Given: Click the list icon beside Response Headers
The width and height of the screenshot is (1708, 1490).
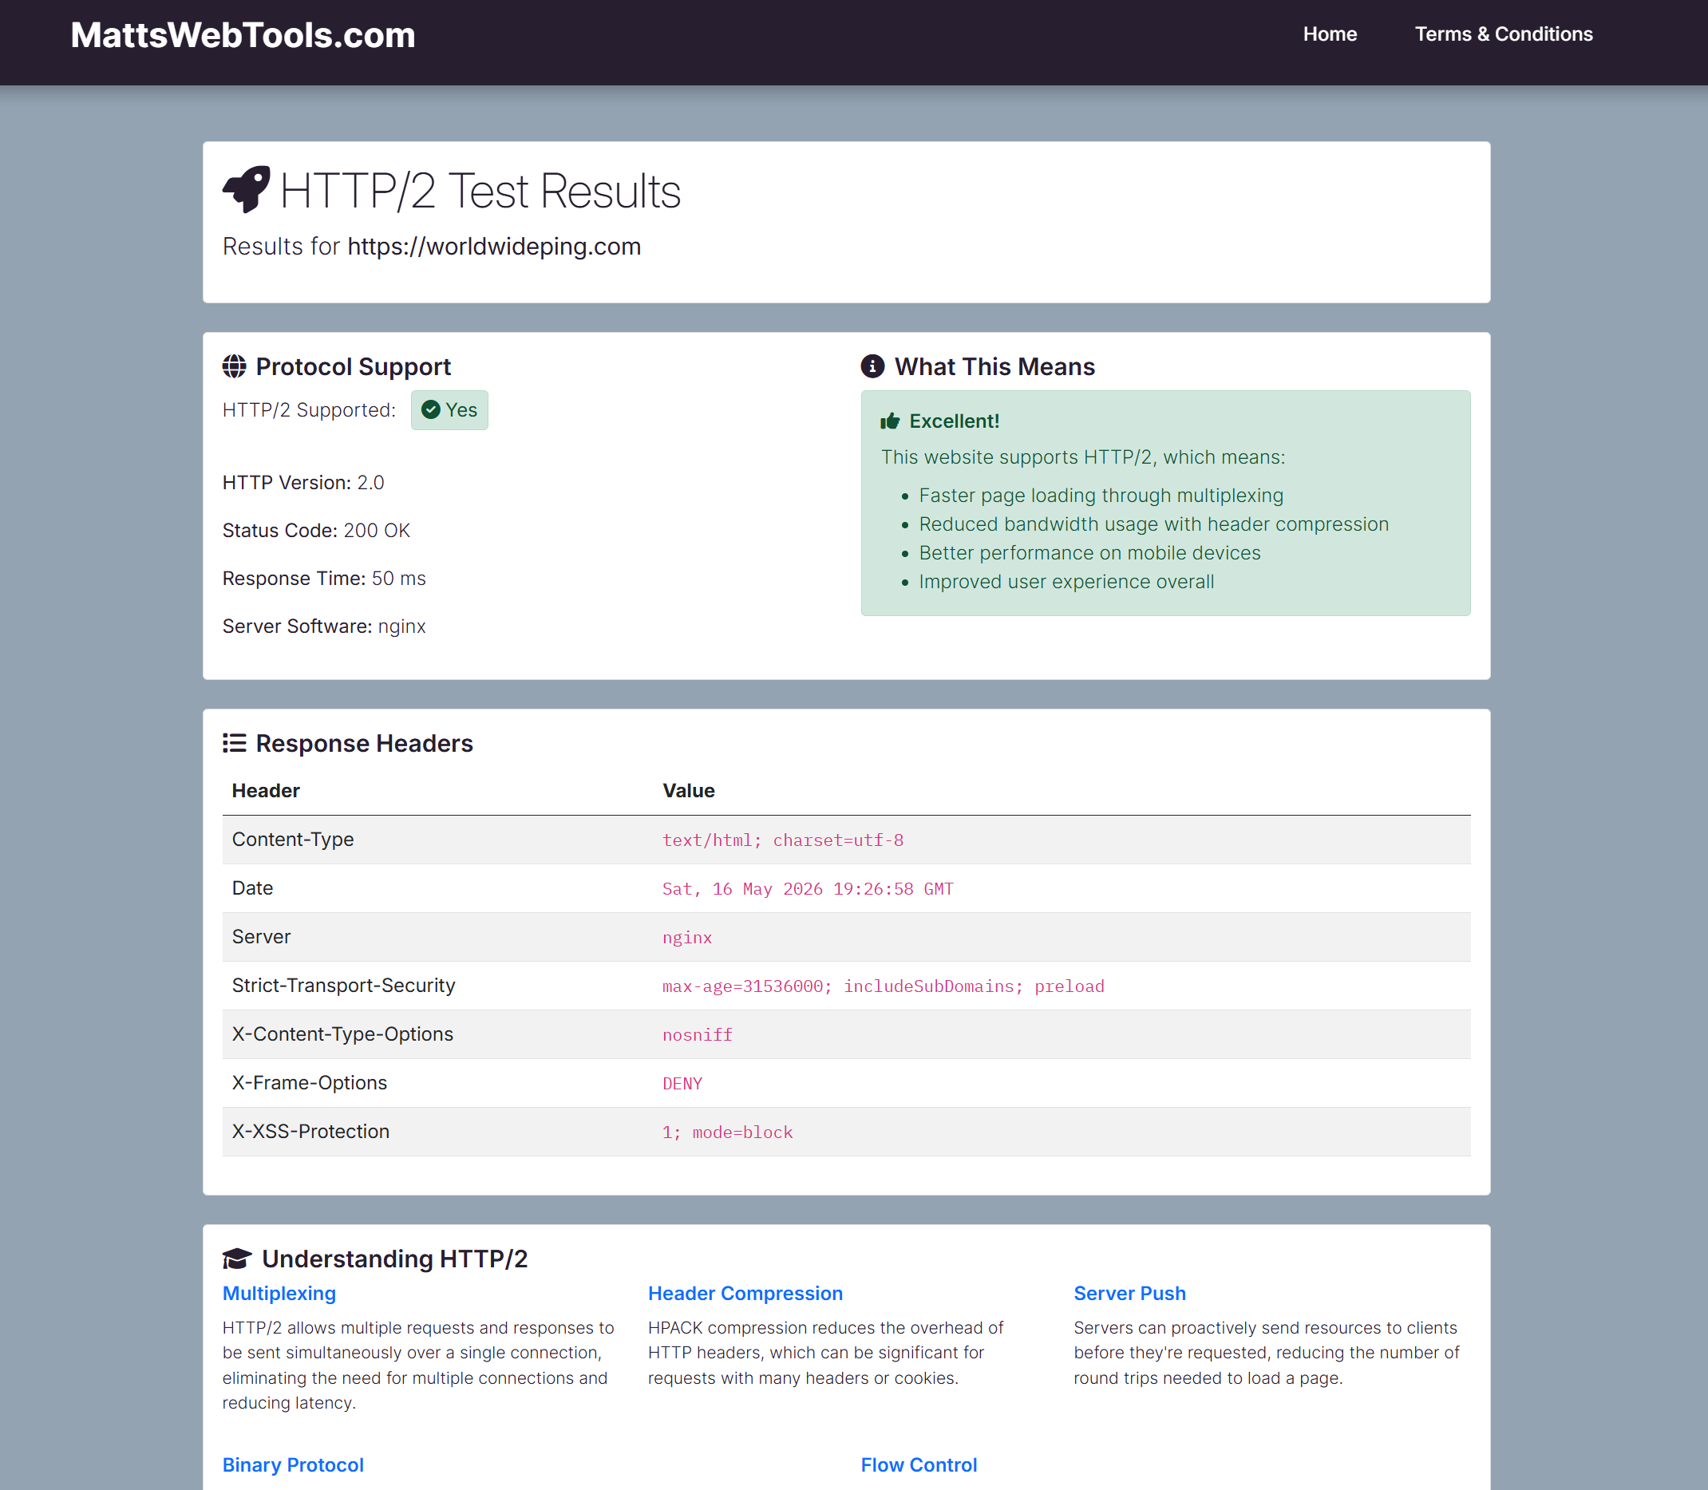Looking at the screenshot, I should pyautogui.click(x=235, y=742).
